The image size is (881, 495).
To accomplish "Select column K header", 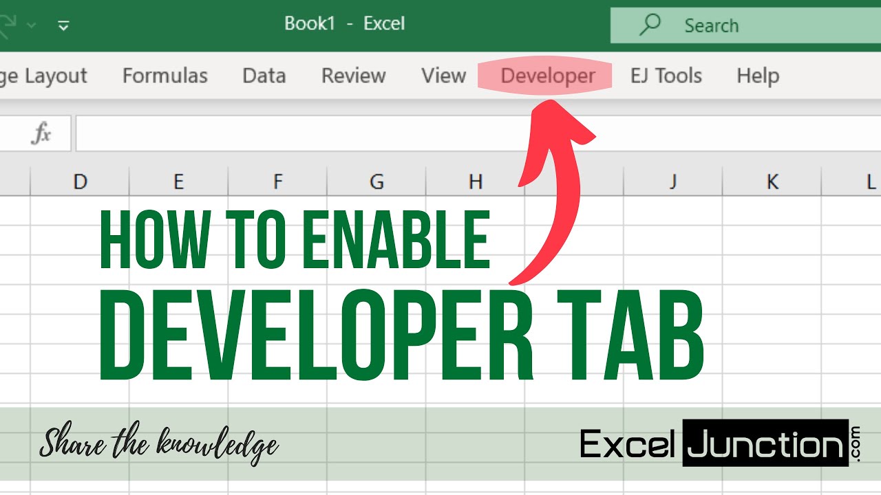I will point(772,181).
